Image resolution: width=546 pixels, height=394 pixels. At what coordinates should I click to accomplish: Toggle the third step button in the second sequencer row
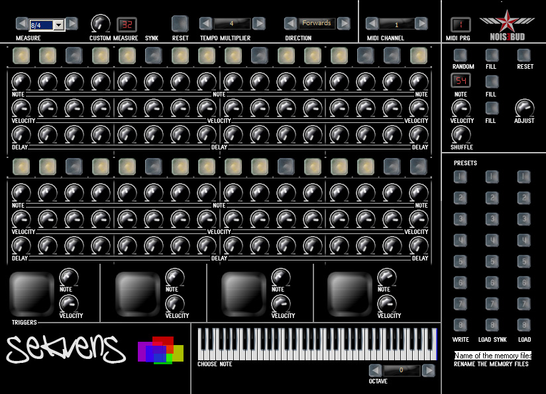coord(74,167)
